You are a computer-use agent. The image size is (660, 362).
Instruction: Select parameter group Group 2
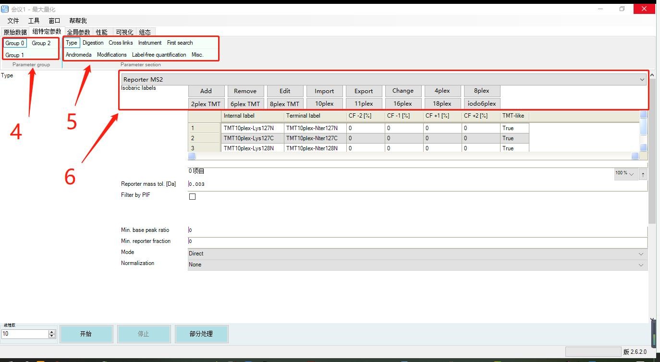[41, 43]
